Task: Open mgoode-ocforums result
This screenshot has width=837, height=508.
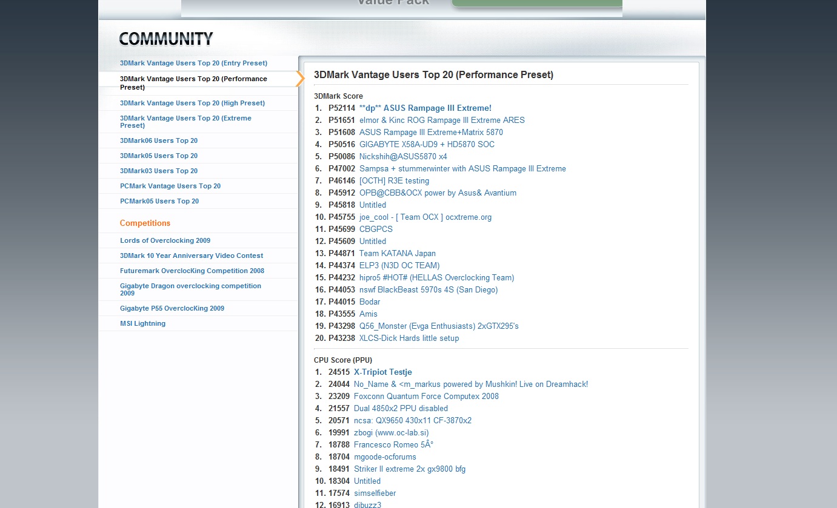Action: [x=385, y=457]
